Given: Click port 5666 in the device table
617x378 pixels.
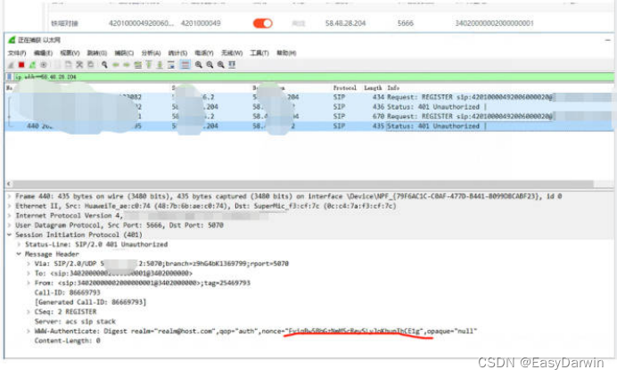Looking at the screenshot, I should pyautogui.click(x=406, y=23).
